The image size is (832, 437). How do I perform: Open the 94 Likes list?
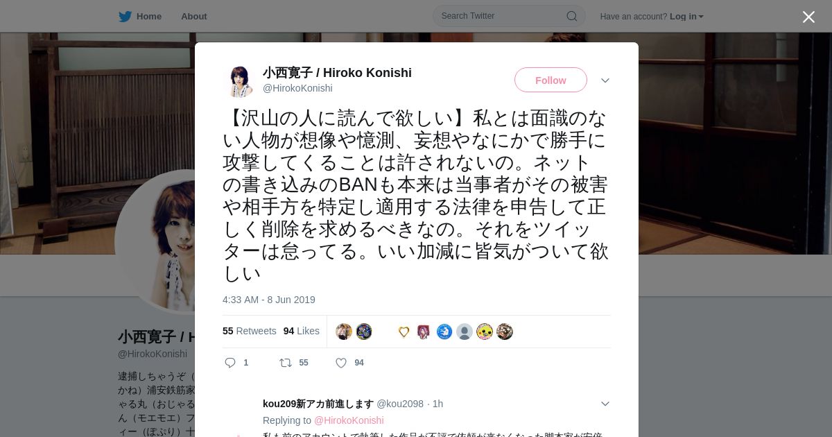click(x=302, y=331)
